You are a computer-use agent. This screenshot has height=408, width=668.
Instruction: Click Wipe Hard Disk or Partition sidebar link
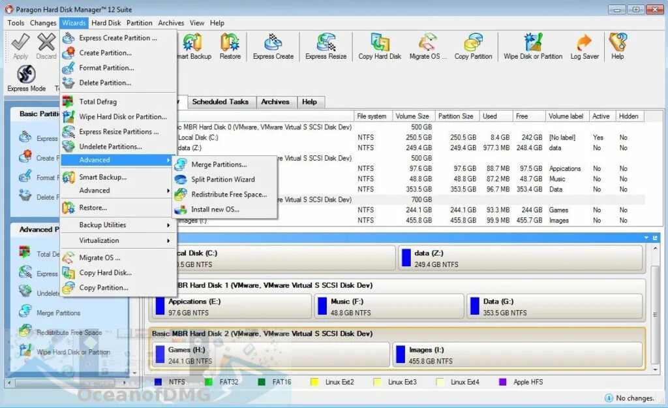[73, 352]
